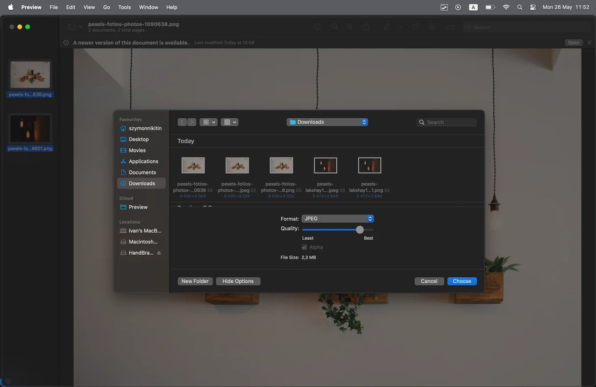The image size is (596, 387).
Task: Open the Format JPEG dropdown
Action: click(337, 218)
